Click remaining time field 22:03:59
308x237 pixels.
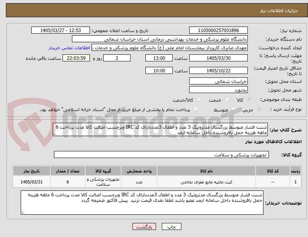pyautogui.click(x=76, y=58)
